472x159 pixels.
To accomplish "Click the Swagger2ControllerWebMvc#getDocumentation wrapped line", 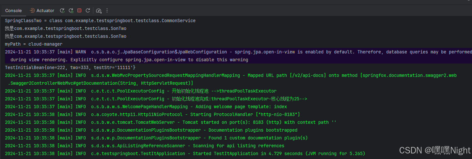I will (101, 83).
